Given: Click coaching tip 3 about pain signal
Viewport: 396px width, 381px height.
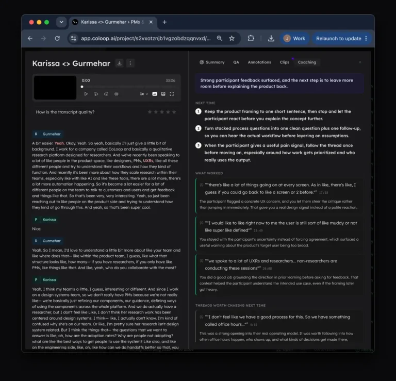Looking at the screenshot, I should pyautogui.click(x=275, y=153).
